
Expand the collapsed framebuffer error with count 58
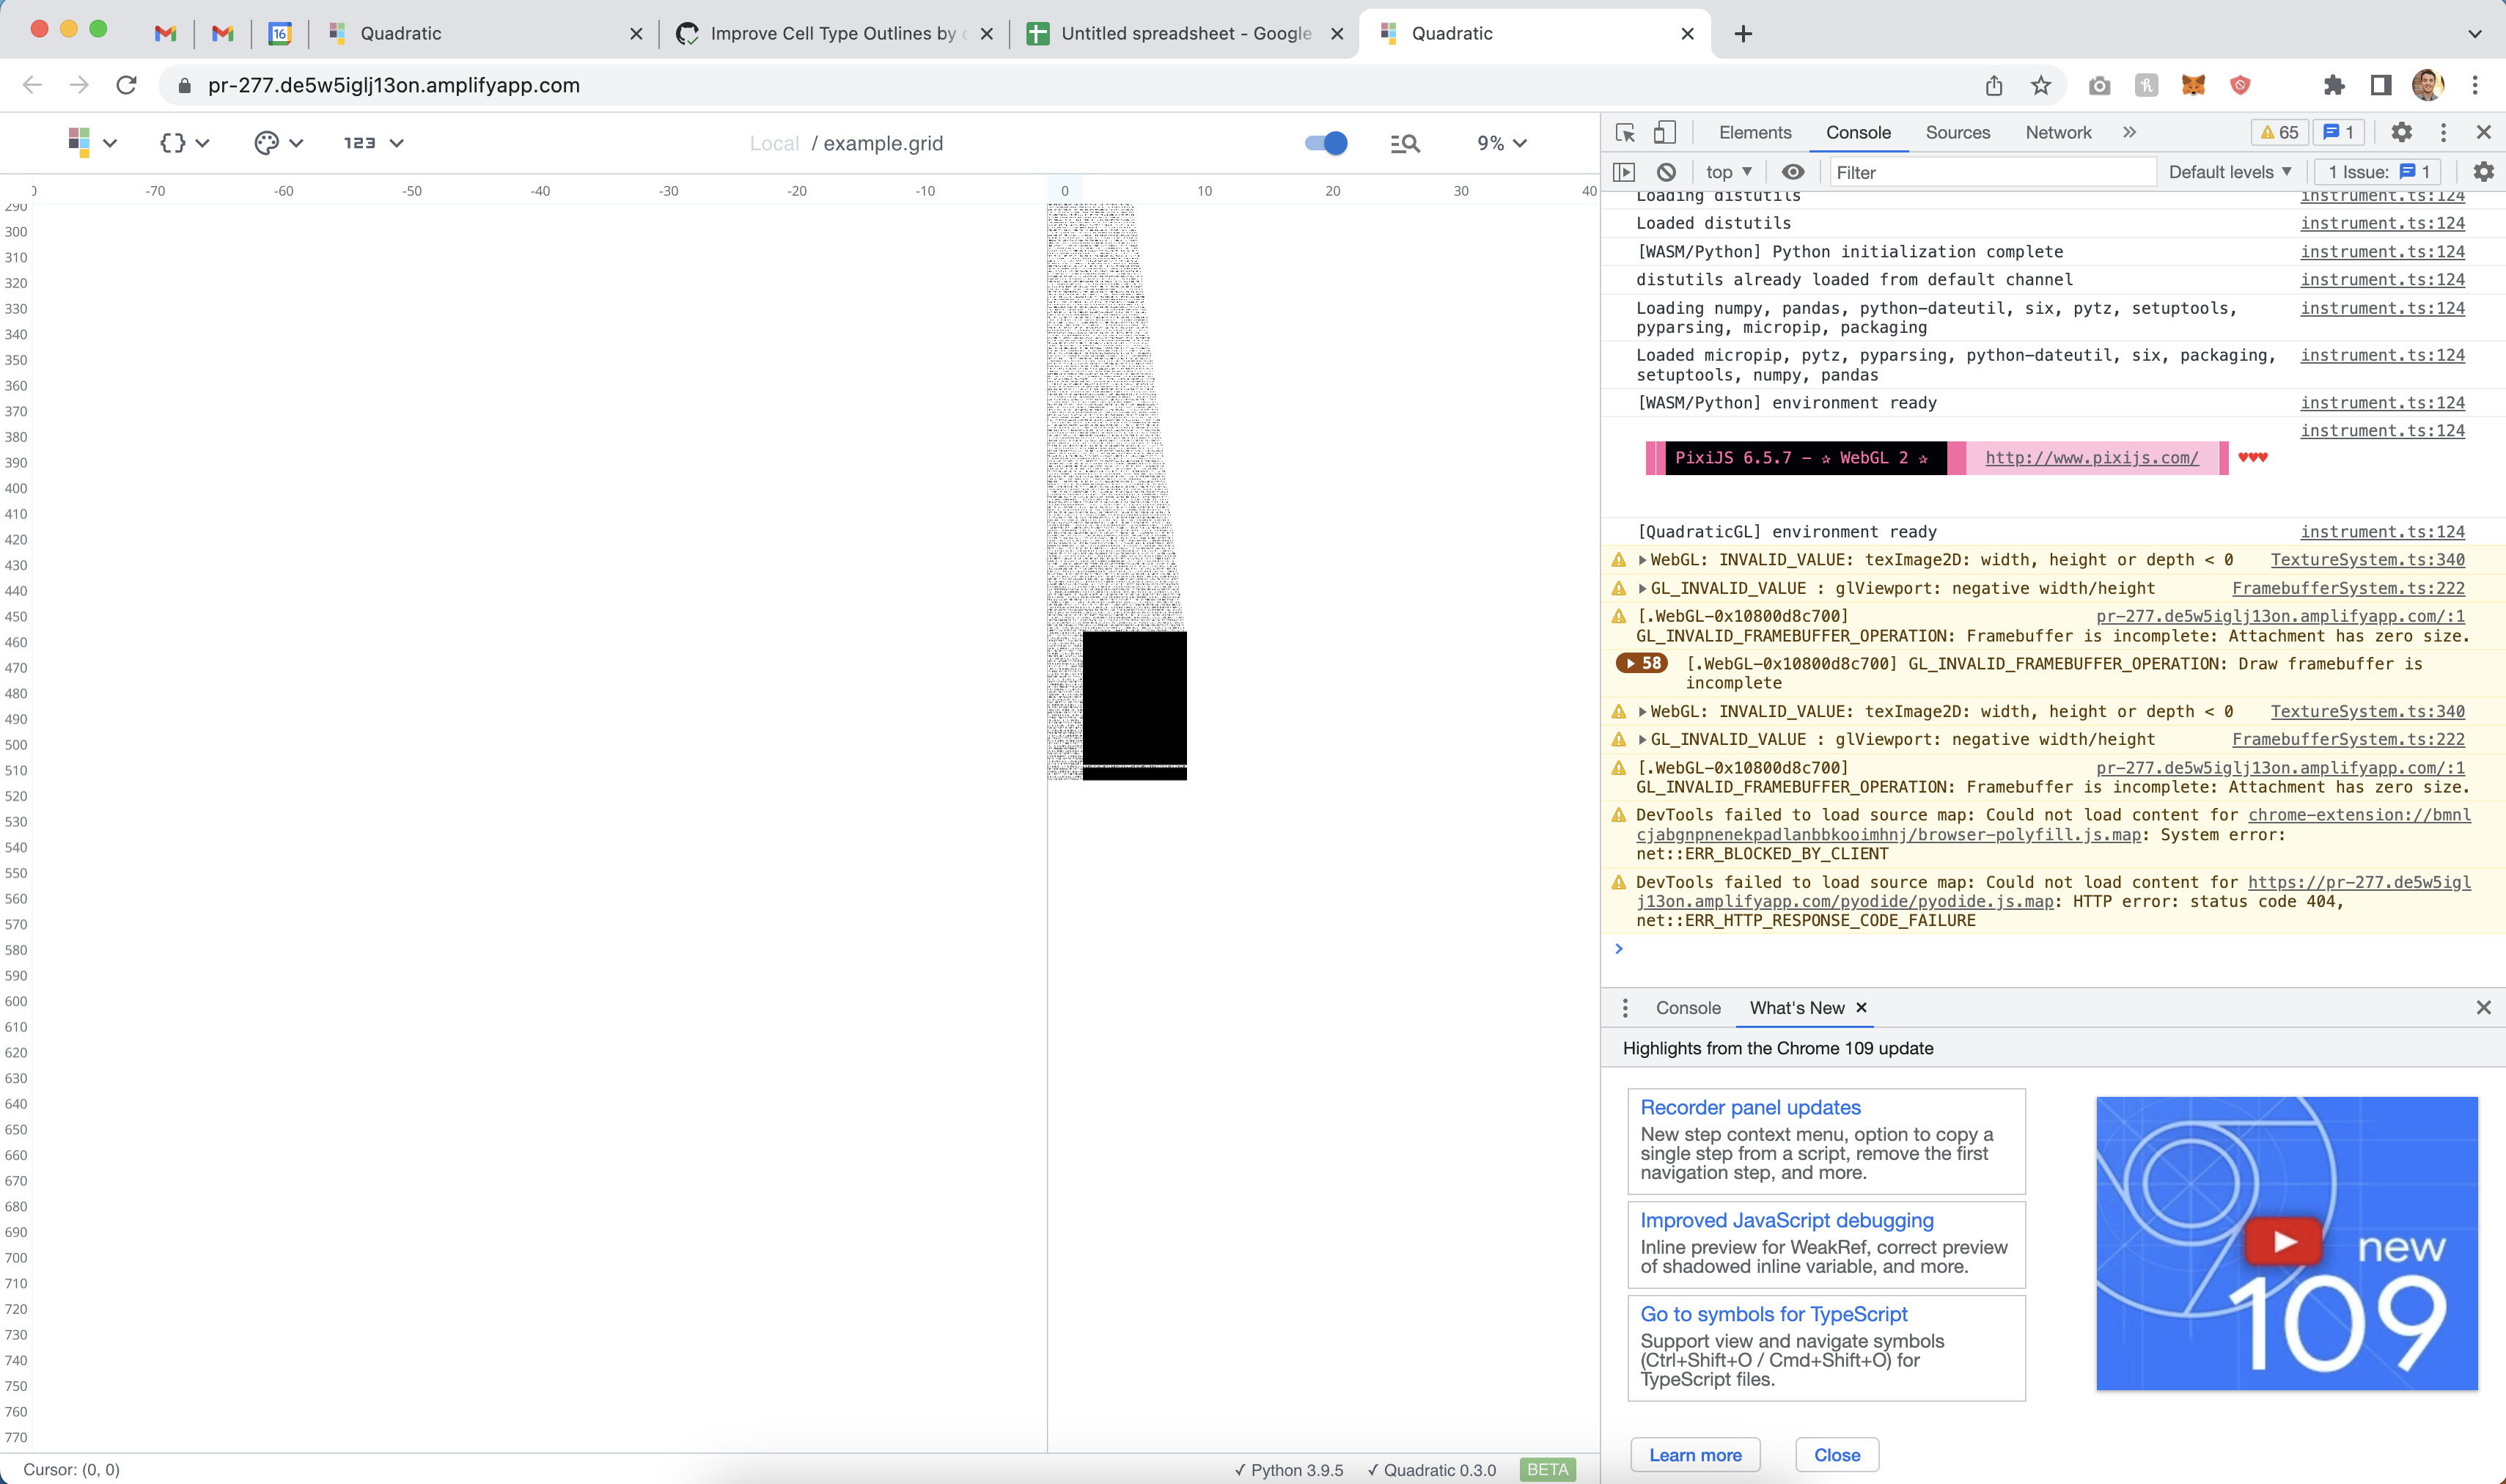1641,662
